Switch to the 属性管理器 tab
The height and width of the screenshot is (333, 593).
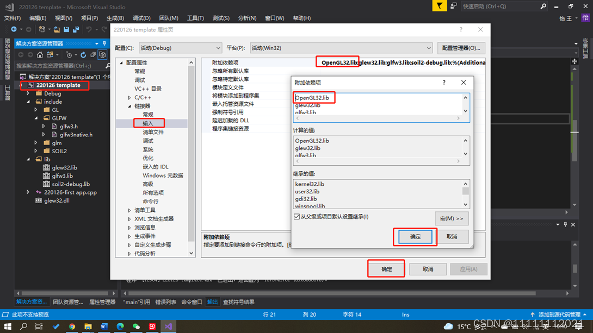(x=102, y=302)
